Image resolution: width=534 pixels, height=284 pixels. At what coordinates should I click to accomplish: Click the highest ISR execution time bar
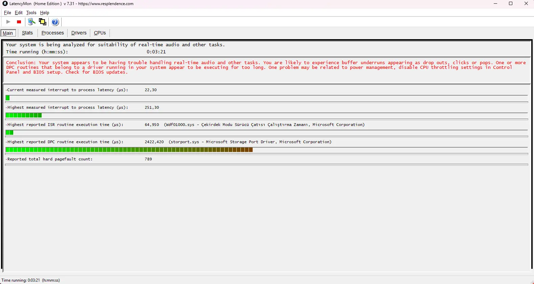[x=266, y=133]
